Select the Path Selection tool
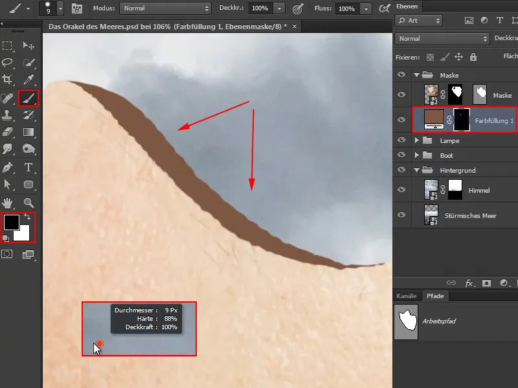Image resolution: width=518 pixels, height=388 pixels. [x=7, y=184]
